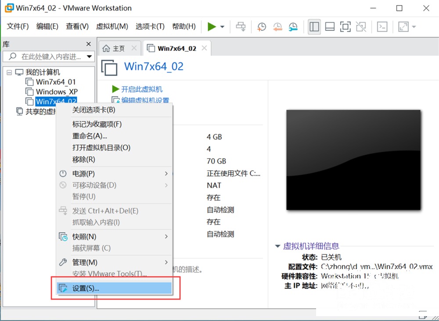Open the 查看(V) menu
The width and height of the screenshot is (439, 321).
(x=77, y=26)
